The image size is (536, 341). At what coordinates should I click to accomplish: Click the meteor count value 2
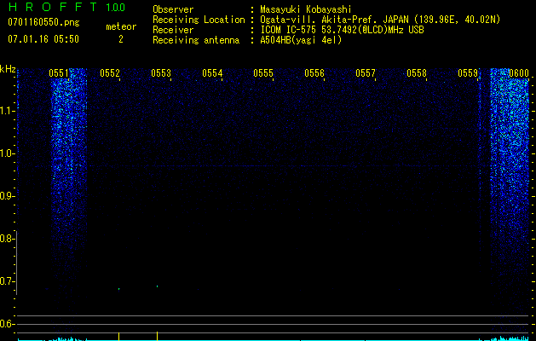coord(121,39)
